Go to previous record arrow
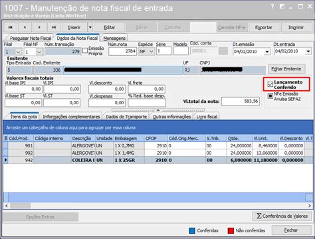Screen dimensions: 315x239 (x=25, y=27)
